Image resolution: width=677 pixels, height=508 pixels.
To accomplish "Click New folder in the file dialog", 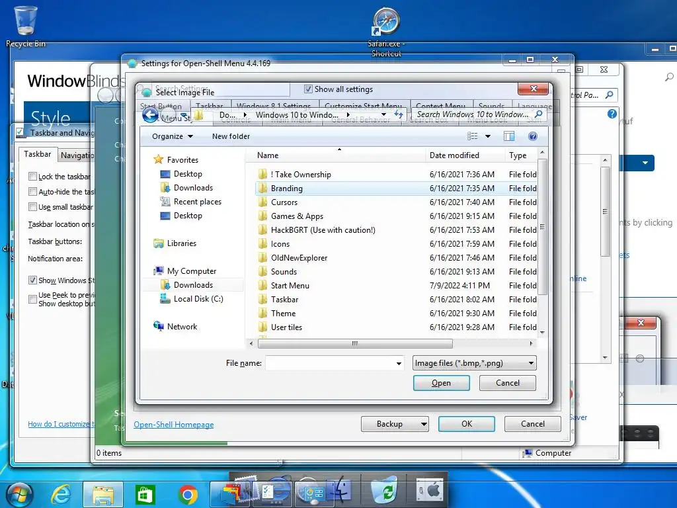I will 231,136.
